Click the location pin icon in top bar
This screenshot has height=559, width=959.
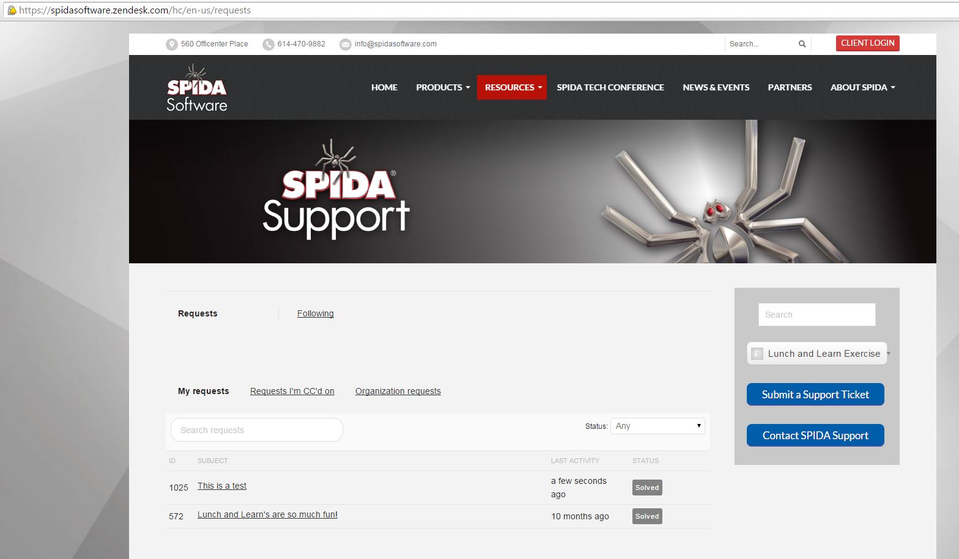171,45
